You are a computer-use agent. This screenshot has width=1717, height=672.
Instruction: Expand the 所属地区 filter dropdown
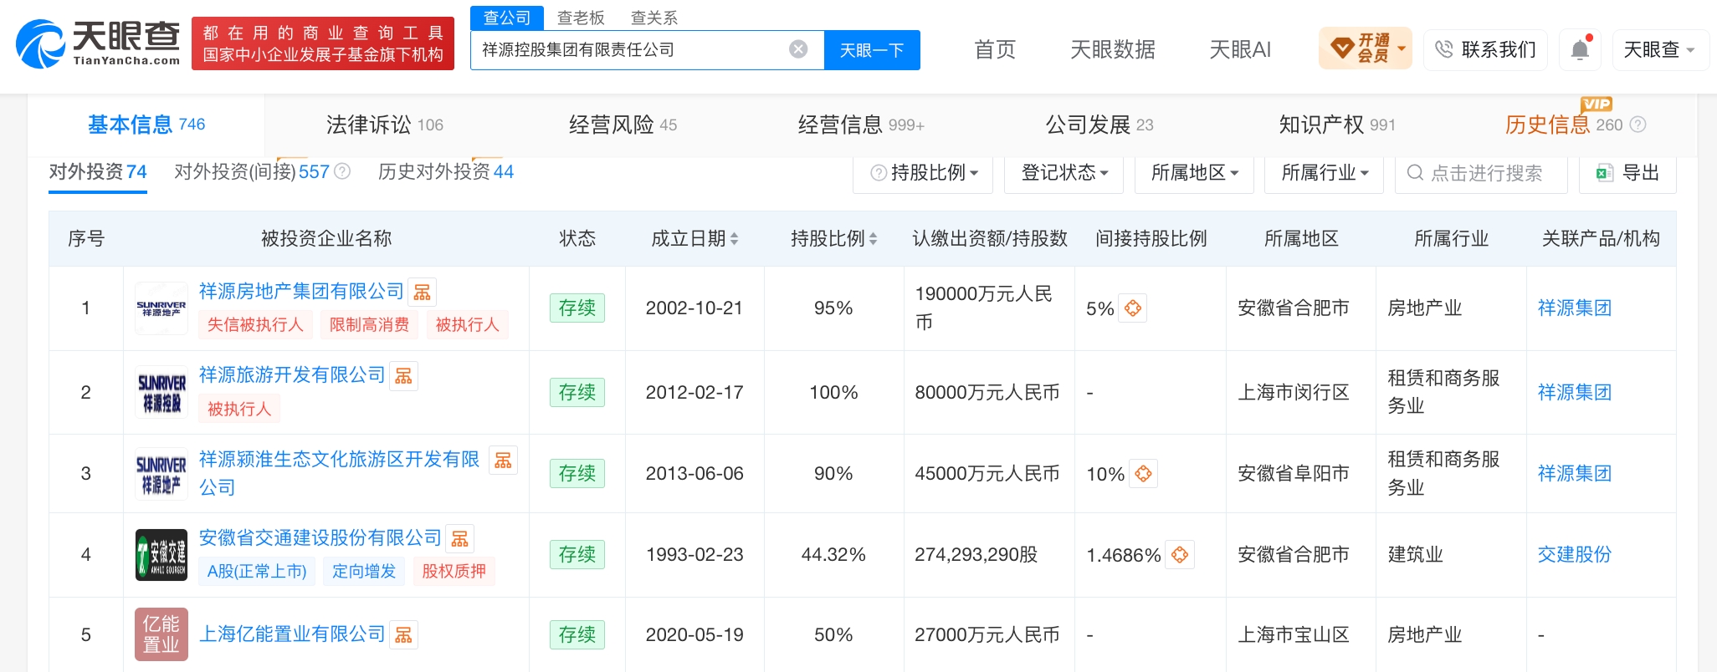tap(1195, 173)
